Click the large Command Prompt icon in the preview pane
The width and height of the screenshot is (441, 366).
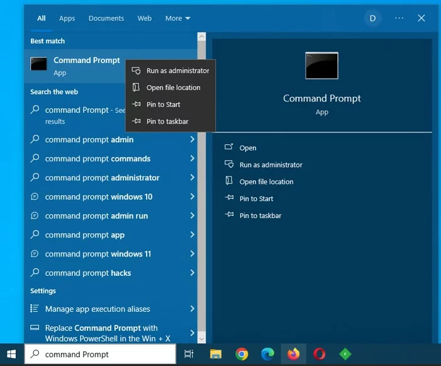pyautogui.click(x=321, y=66)
